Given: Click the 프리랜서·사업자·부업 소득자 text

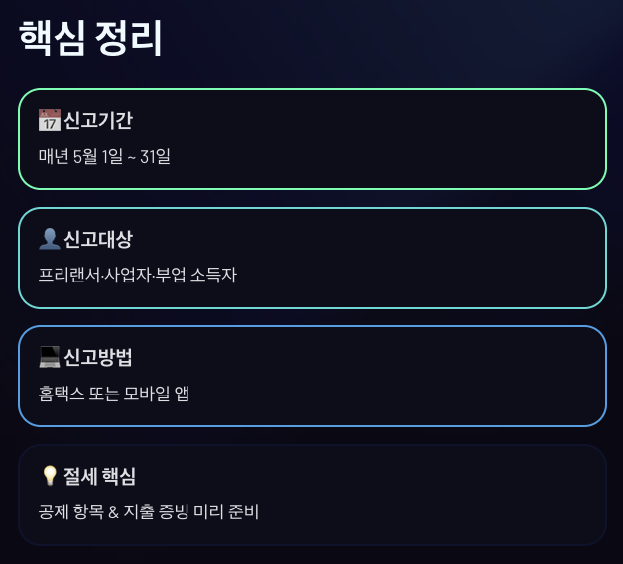Looking at the screenshot, I should [138, 275].
